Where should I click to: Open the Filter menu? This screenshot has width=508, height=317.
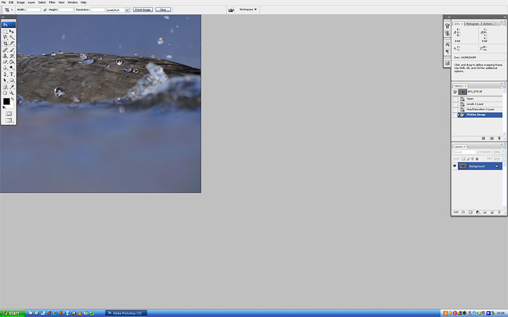pos(52,3)
